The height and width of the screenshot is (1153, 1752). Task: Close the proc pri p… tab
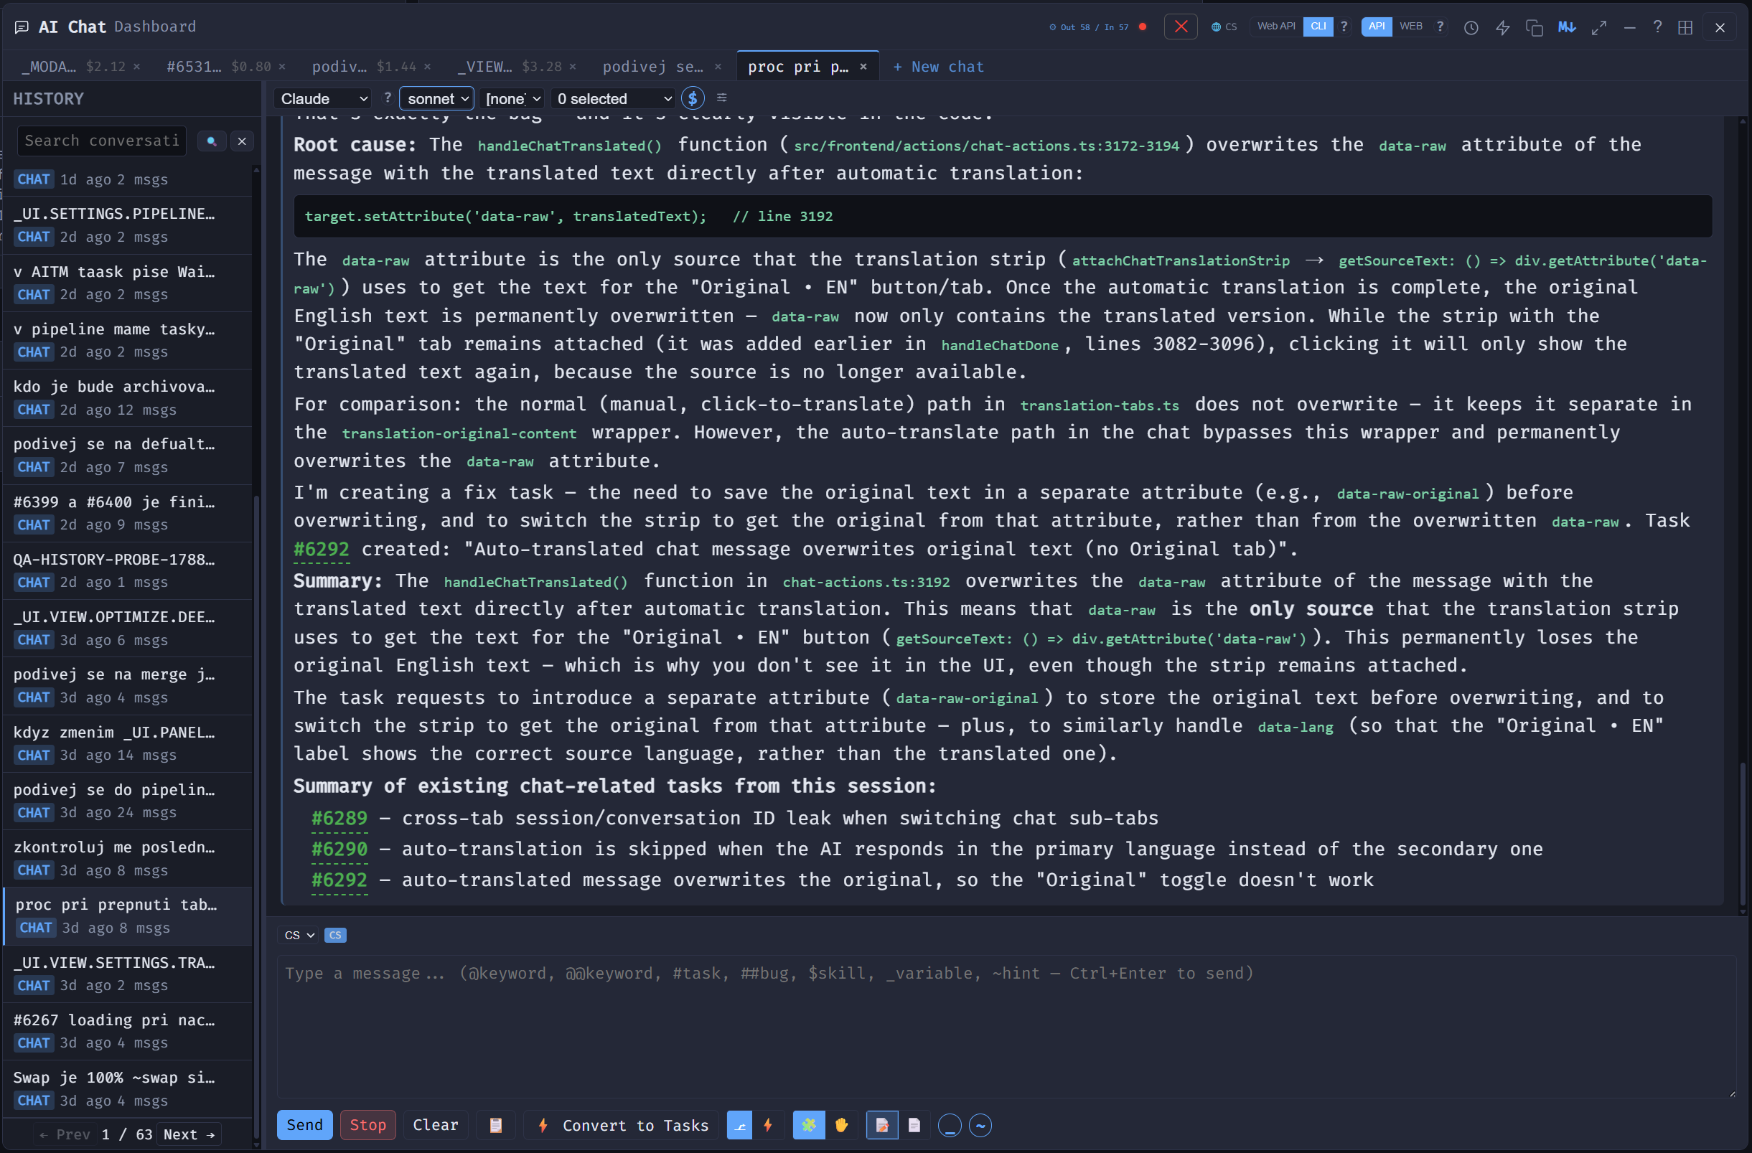pos(863,66)
